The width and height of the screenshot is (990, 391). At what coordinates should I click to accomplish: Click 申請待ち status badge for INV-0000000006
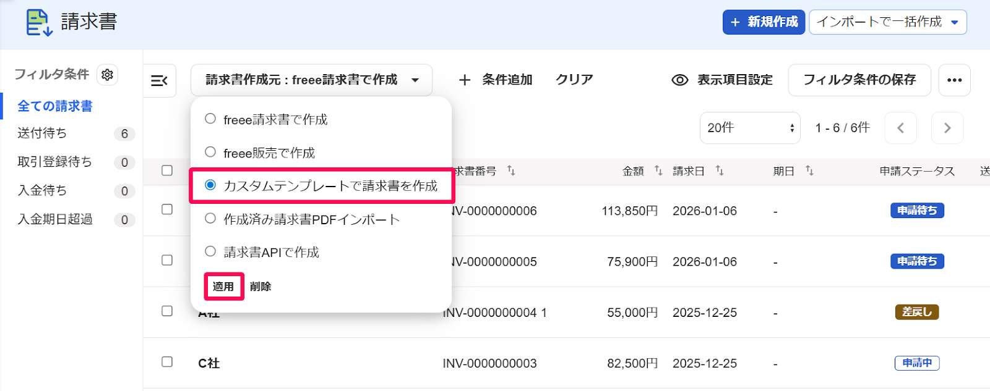917,211
